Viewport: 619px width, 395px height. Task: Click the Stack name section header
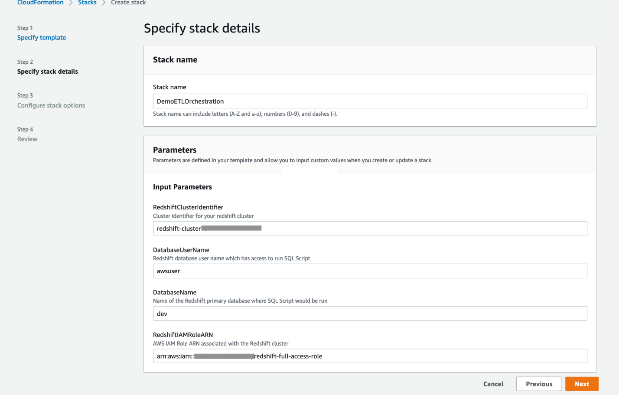(175, 59)
